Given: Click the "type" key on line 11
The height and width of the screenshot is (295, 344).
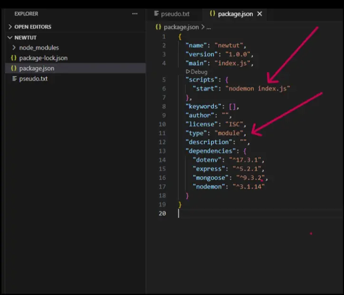Looking at the screenshot, I should click(196, 133).
